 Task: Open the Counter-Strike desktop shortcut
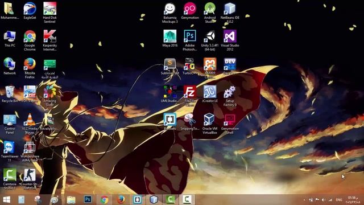point(30,179)
